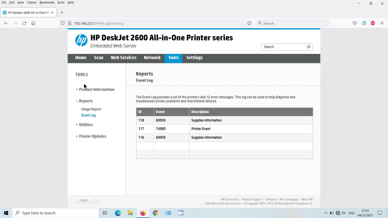Screen dimensions: 388x218
Task: Open the Windows Start menu
Action: coord(6,213)
